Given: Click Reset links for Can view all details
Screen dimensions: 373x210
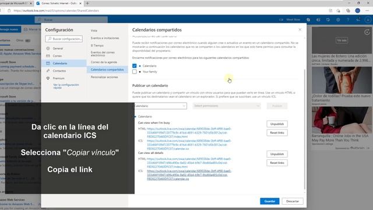Looking at the screenshot, I should click(x=277, y=163).
